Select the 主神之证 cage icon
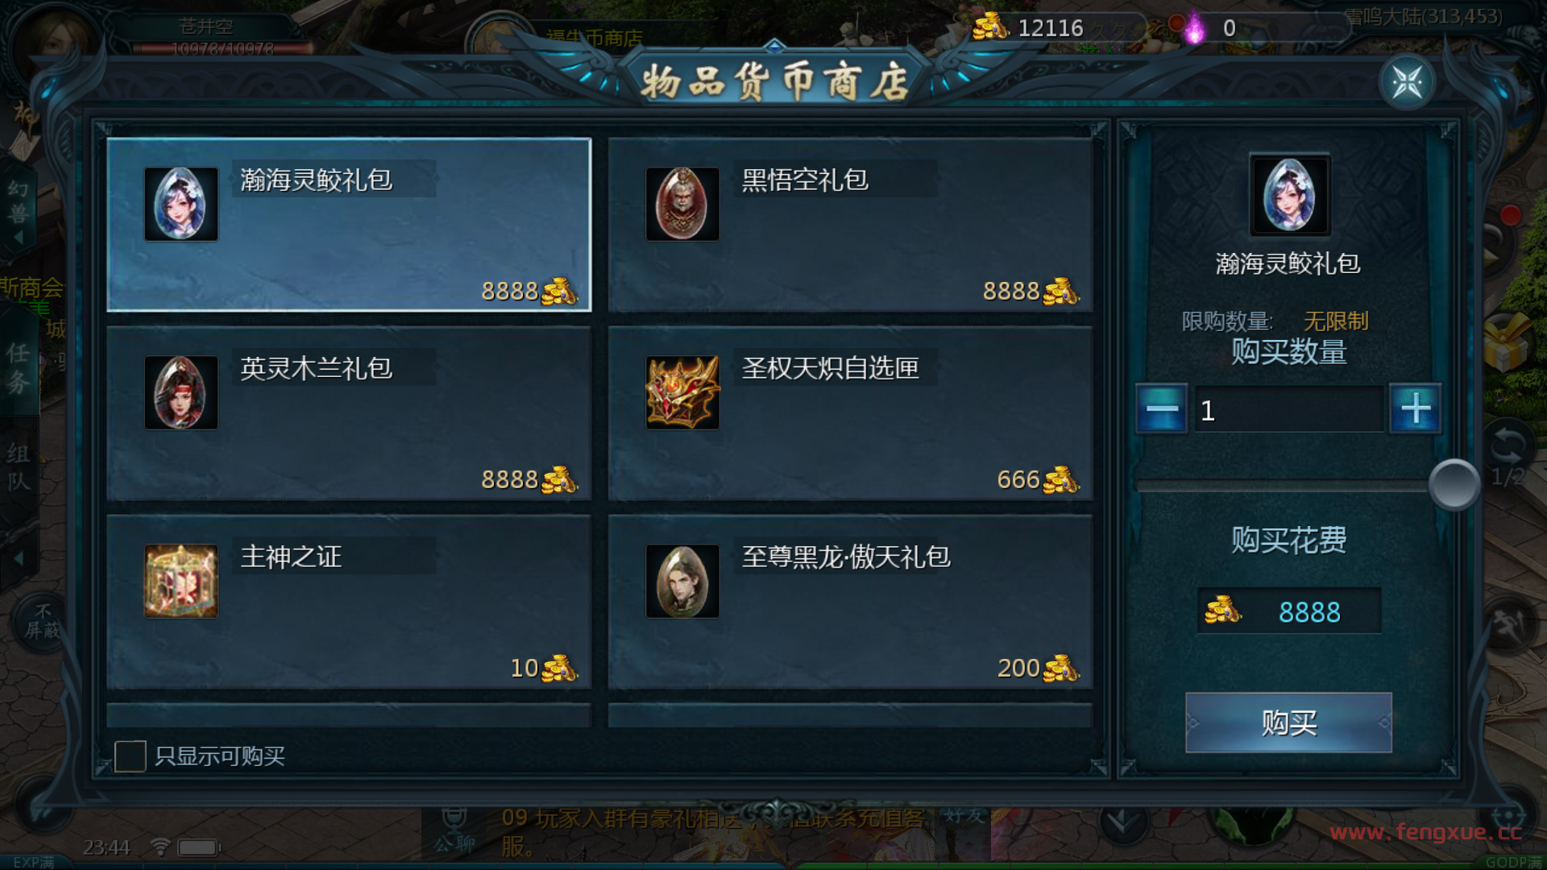This screenshot has height=870, width=1547. 181,581
